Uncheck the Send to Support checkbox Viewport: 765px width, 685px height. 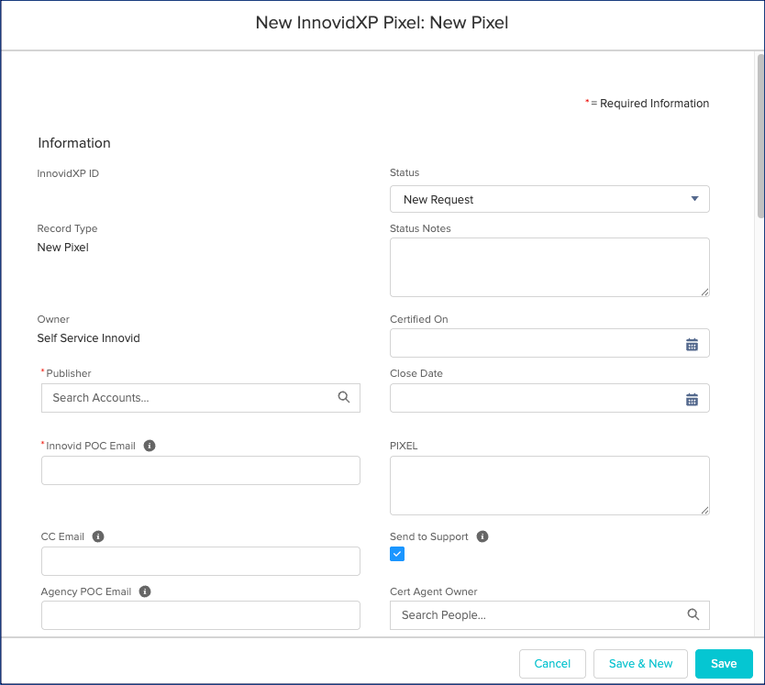click(x=397, y=554)
